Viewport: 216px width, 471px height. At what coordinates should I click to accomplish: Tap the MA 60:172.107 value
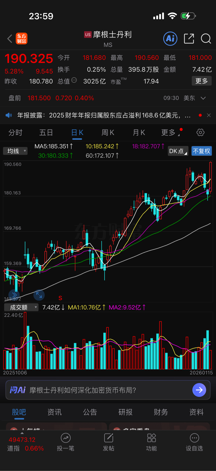click(102, 155)
